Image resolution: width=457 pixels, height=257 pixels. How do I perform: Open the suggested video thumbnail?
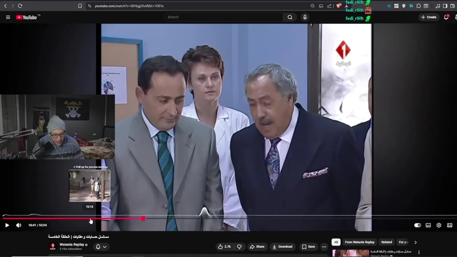pyautogui.click(x=351, y=253)
